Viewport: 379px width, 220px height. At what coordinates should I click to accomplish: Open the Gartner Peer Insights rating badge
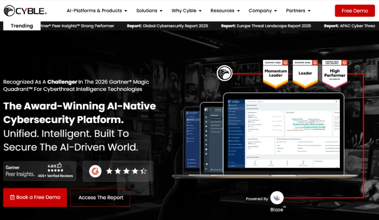click(40, 171)
